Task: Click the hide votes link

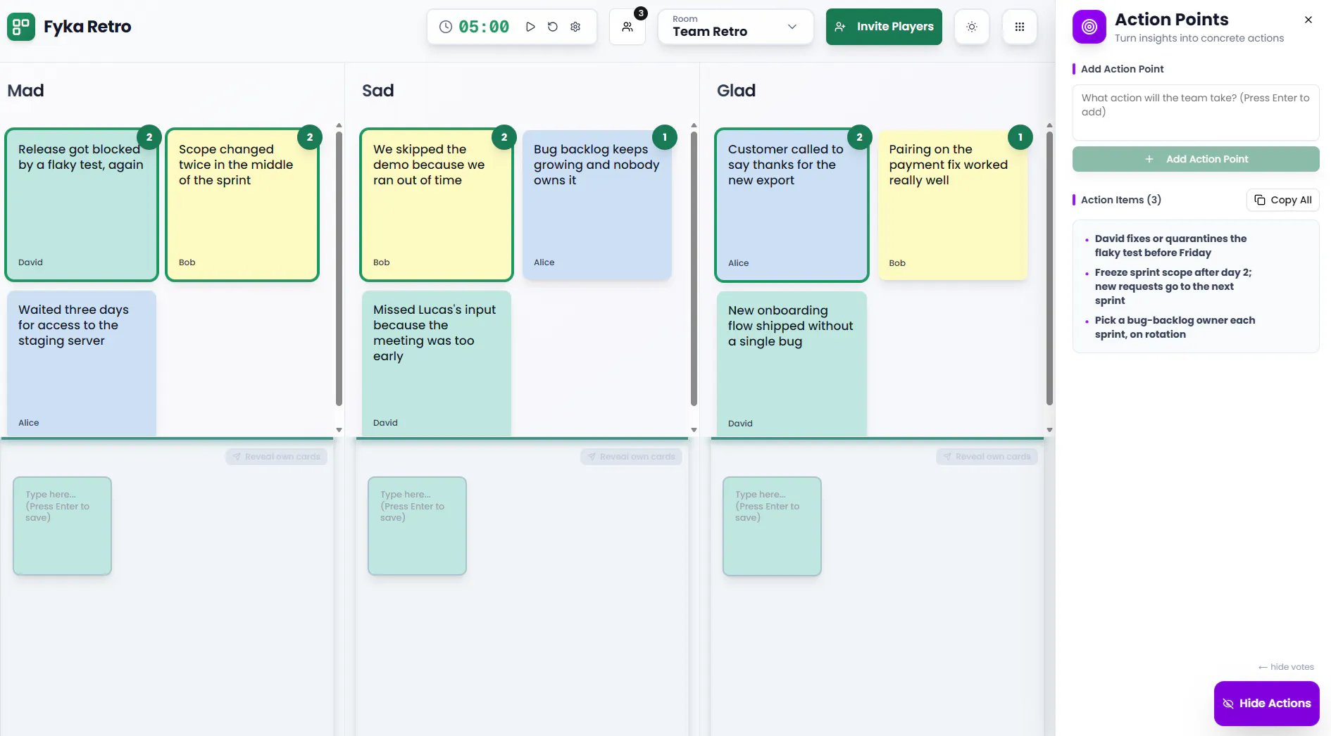Action: tap(1286, 667)
